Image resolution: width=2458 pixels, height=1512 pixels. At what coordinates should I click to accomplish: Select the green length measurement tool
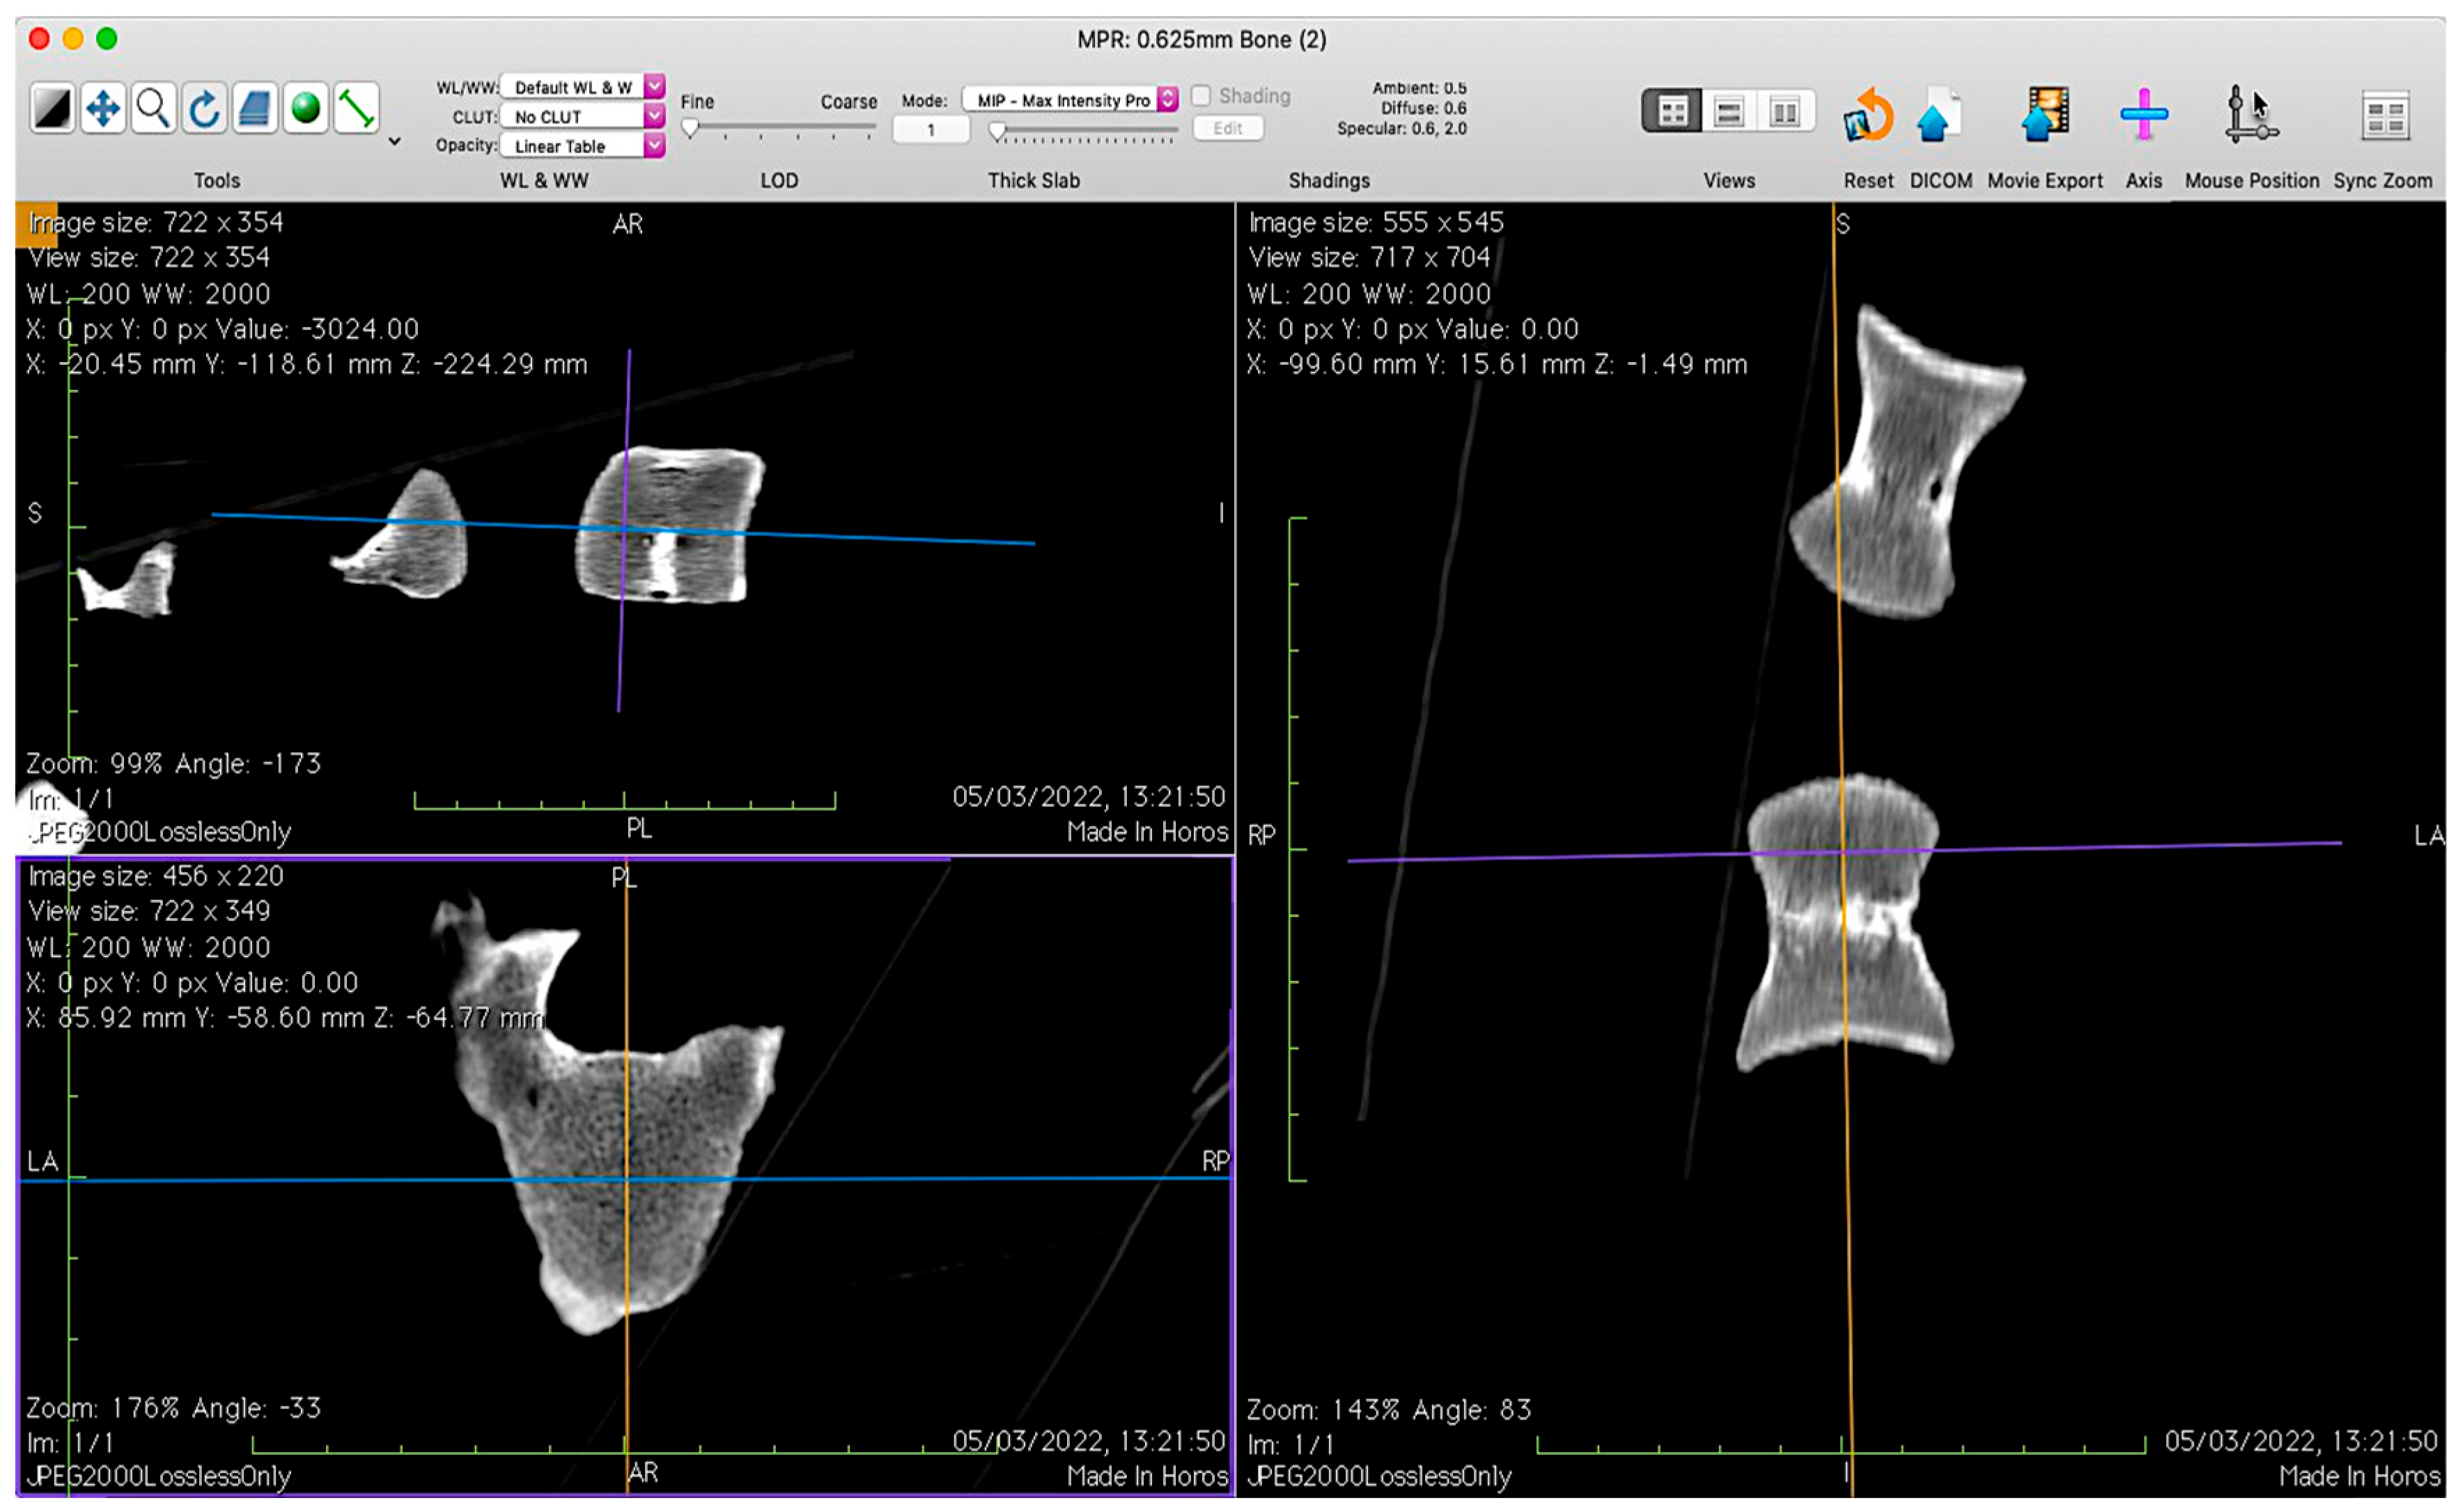pos(356,108)
